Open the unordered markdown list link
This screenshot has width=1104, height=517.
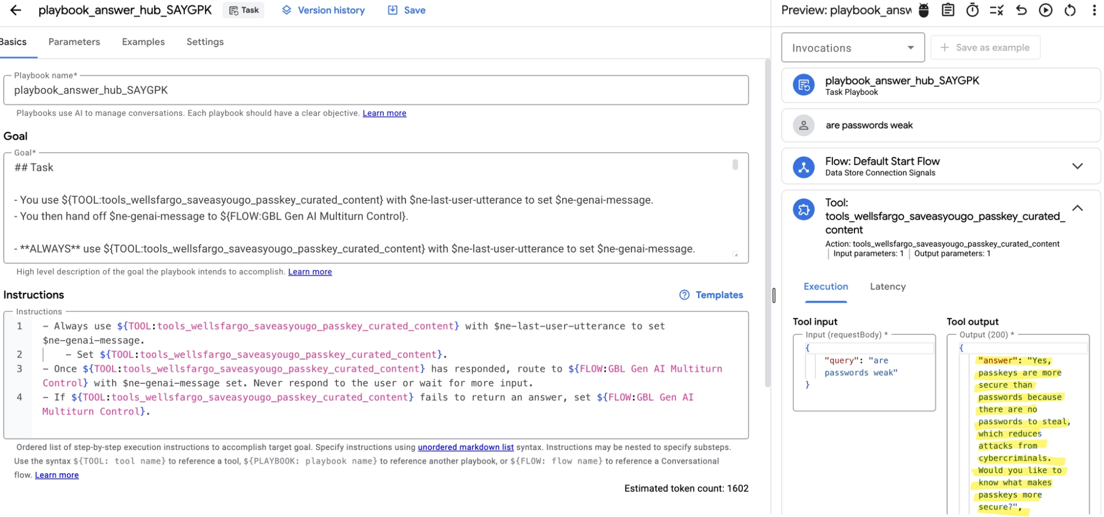click(x=466, y=447)
